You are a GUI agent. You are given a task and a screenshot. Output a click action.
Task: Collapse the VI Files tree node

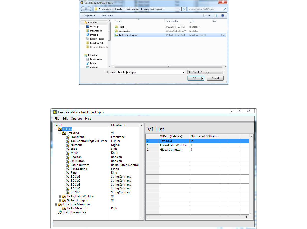pyautogui.click(x=56, y=129)
